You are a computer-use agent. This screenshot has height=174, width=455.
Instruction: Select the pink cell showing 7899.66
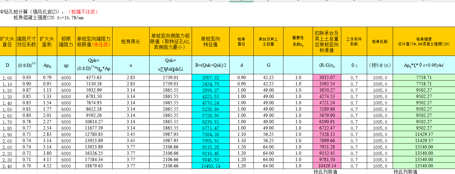tap(327, 141)
